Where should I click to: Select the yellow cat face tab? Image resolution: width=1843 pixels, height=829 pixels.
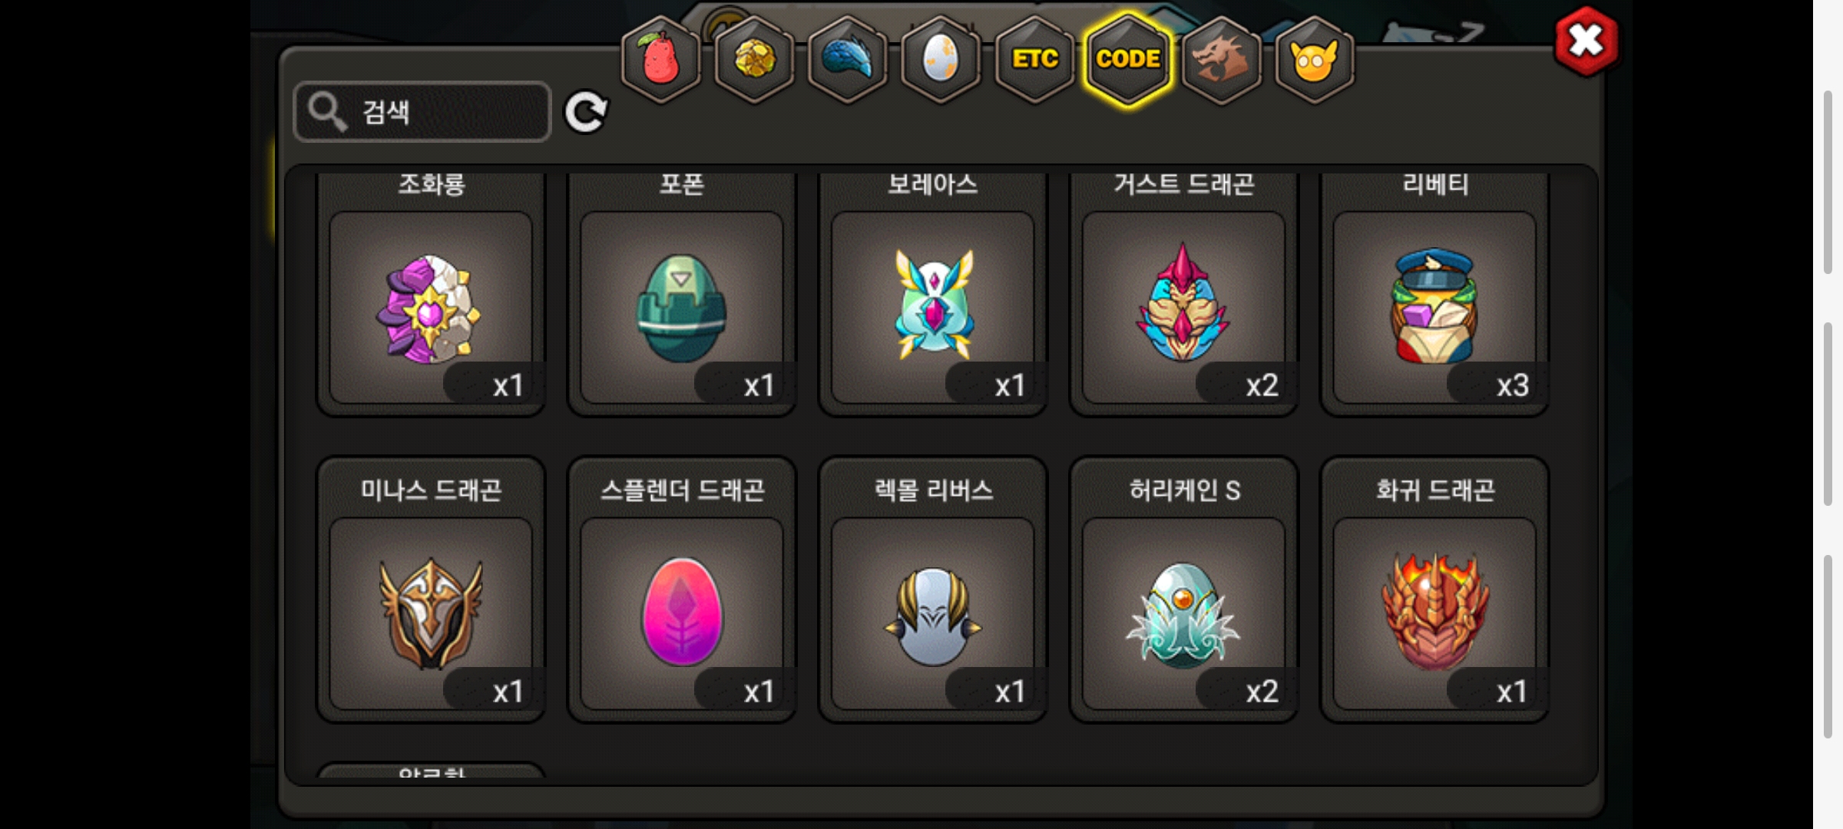tap(1315, 58)
